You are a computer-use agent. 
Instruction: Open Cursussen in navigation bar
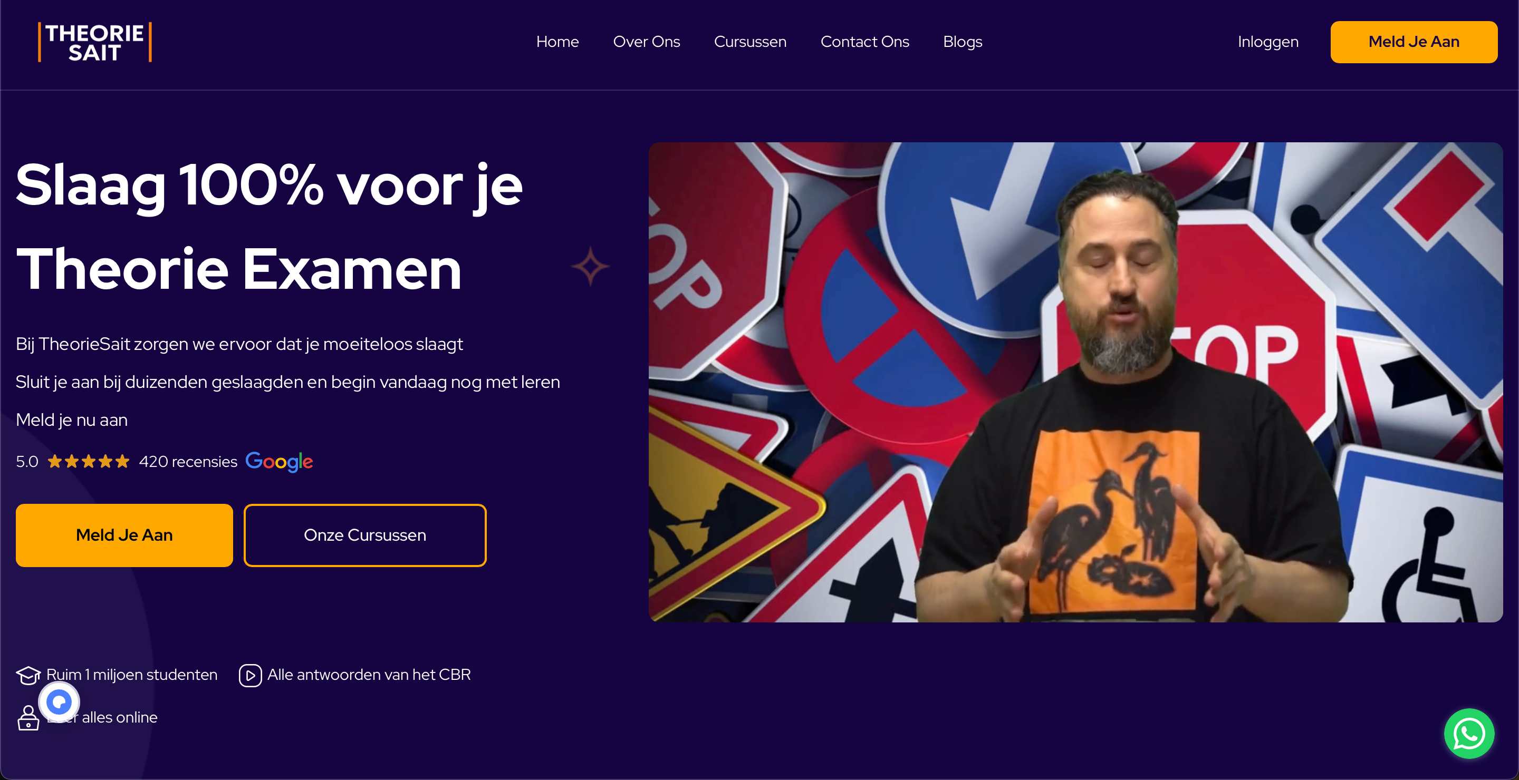click(x=750, y=42)
